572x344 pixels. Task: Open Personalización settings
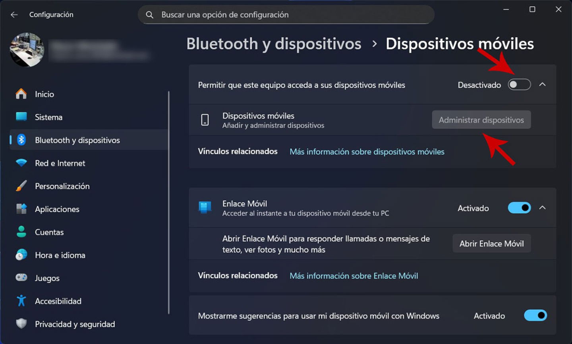[89, 186]
